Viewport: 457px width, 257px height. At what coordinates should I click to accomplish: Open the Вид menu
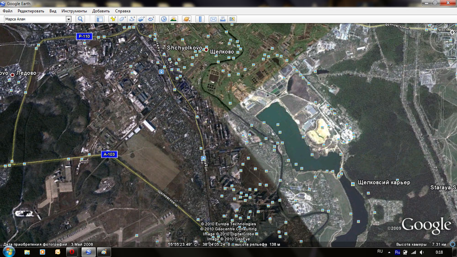click(53, 11)
